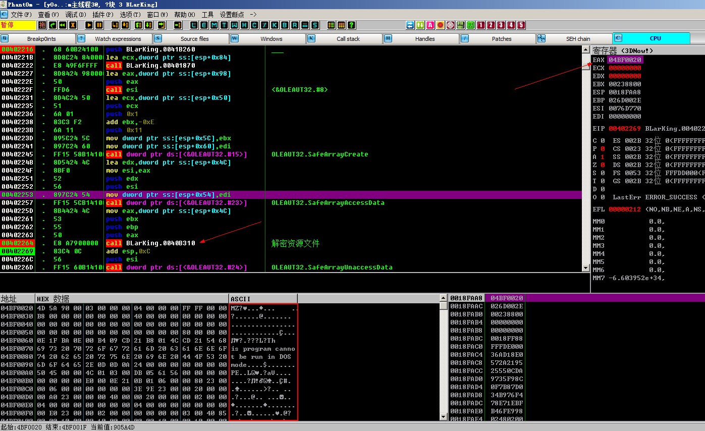
Task: Open the 选项(T) menu
Action: [130, 15]
